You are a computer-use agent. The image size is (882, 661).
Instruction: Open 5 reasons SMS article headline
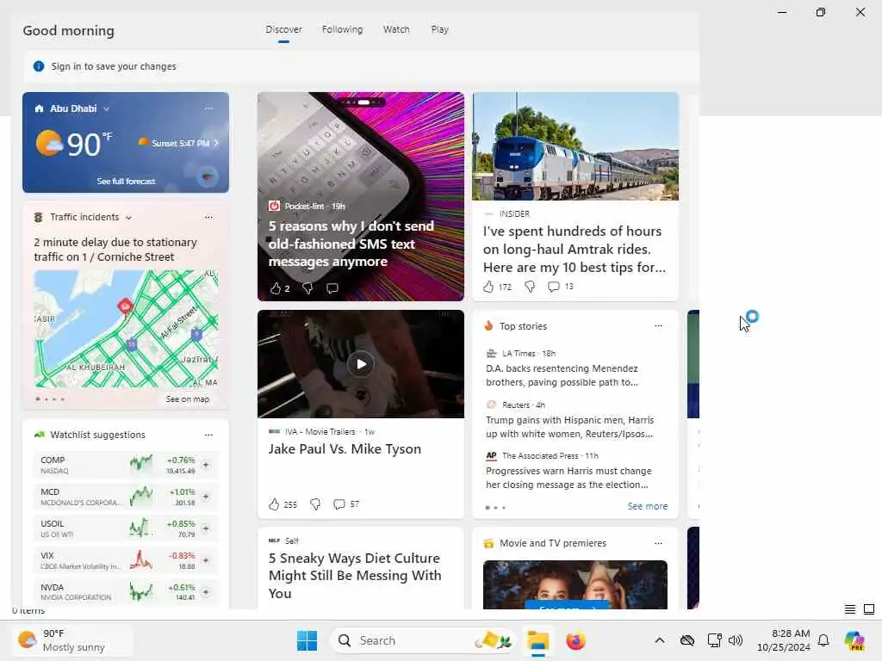coord(351,244)
